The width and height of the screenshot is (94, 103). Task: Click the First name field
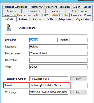click(x=43, y=40)
